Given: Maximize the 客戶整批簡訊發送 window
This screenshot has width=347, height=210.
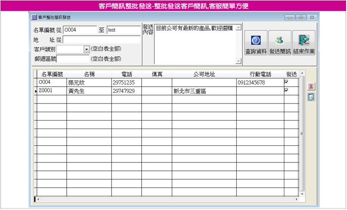Looking at the screenshot, I should pyautogui.click(x=302, y=18).
